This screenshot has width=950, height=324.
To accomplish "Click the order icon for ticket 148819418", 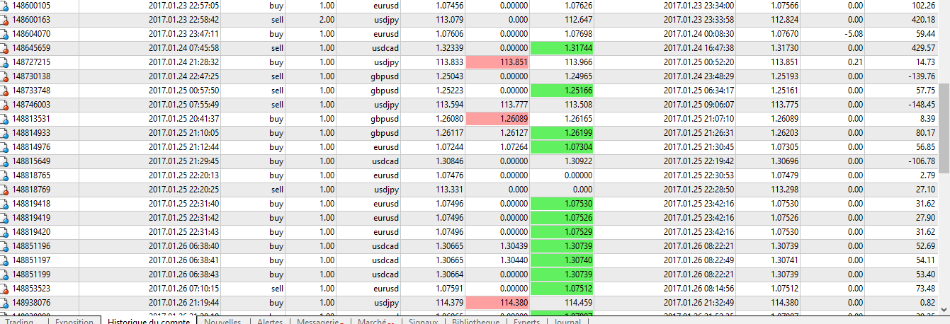I will (x=5, y=204).
